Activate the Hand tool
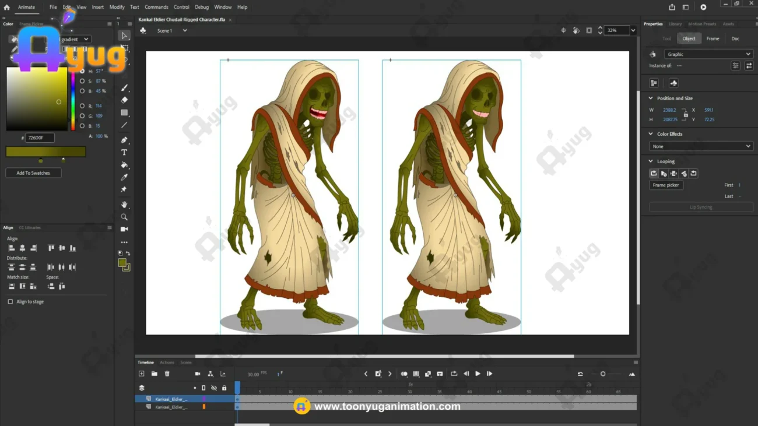The height and width of the screenshot is (426, 758). coord(124,205)
